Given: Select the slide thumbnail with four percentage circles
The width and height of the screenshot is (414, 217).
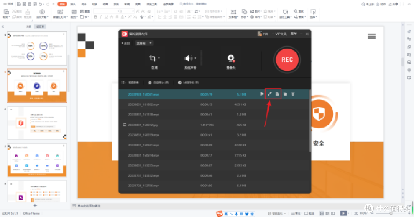Looking at the screenshot, I should pyautogui.click(x=37, y=49).
